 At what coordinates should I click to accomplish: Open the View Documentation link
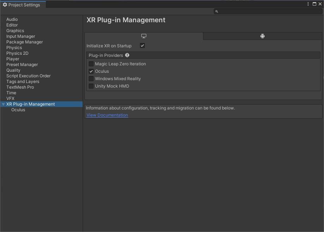(107, 115)
